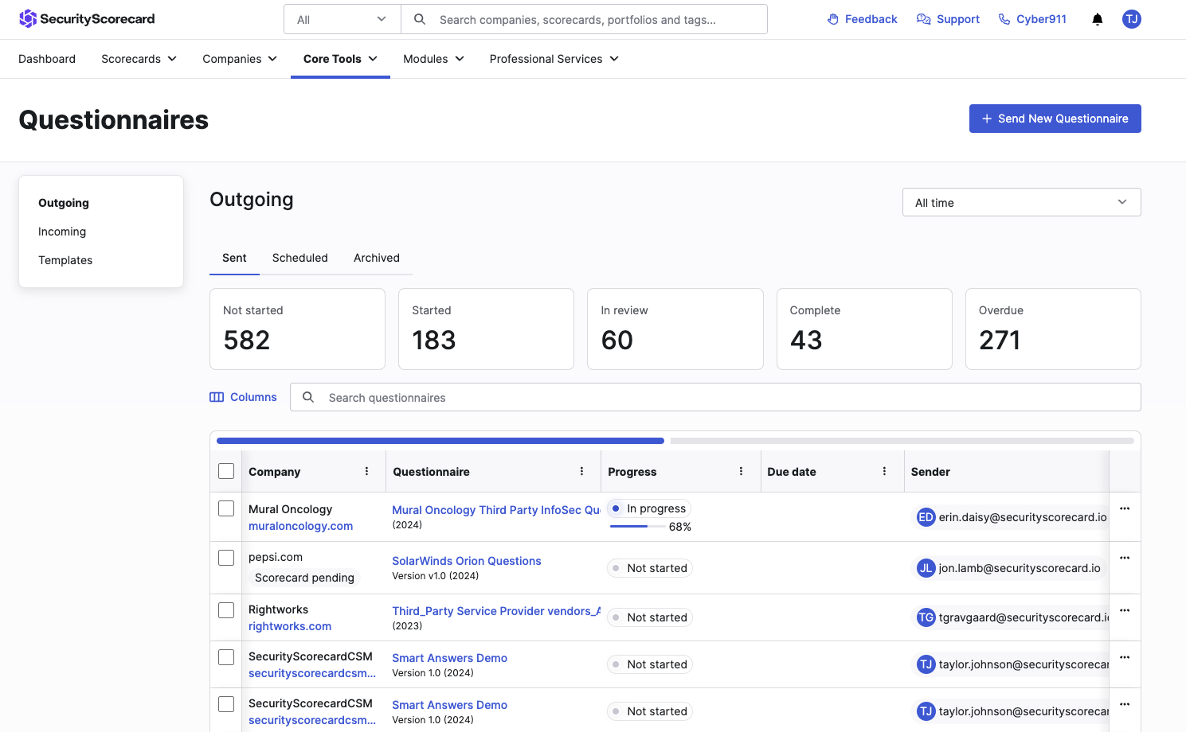The height and width of the screenshot is (732, 1186).
Task: Open Cyber911 link
Action: coord(1032,19)
